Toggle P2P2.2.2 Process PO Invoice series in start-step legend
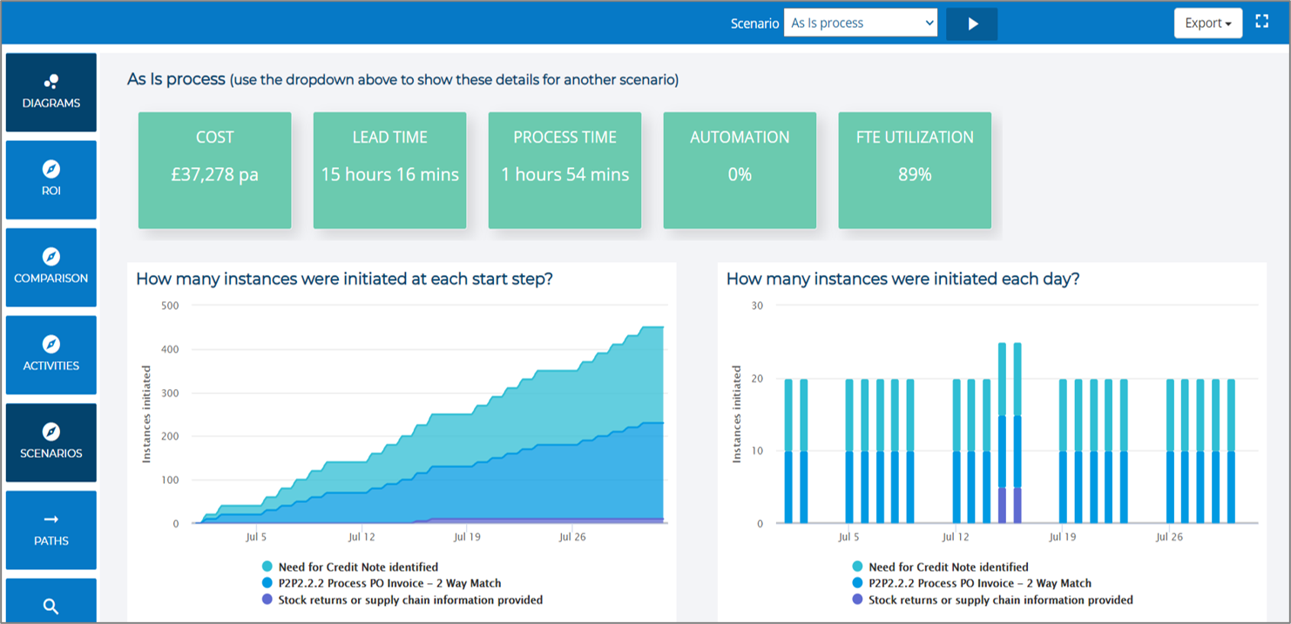This screenshot has width=1291, height=624. coord(389,583)
